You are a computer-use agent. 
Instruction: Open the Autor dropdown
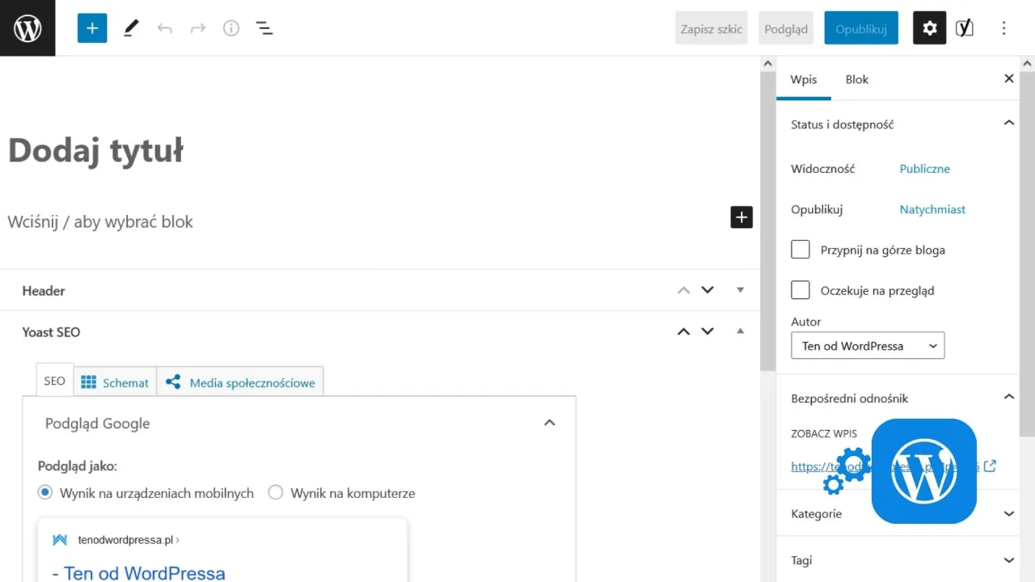[867, 345]
